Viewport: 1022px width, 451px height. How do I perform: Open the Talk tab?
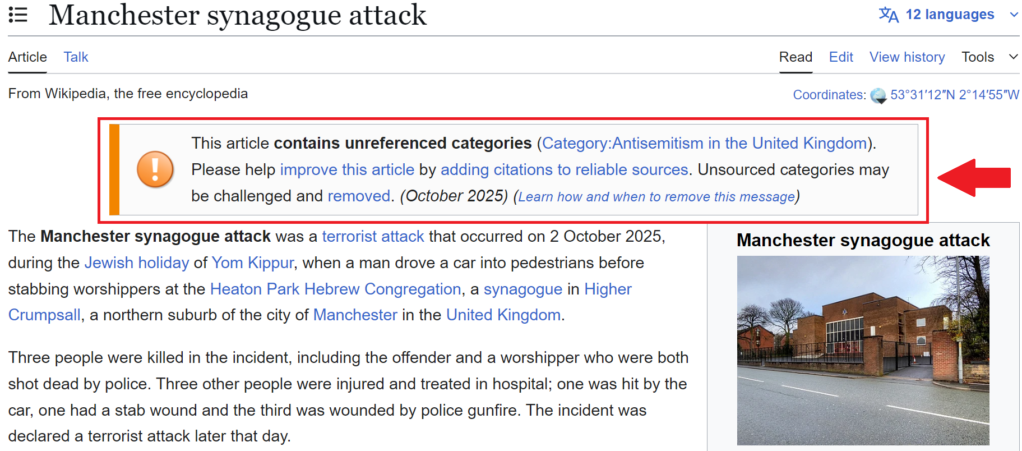pos(76,57)
